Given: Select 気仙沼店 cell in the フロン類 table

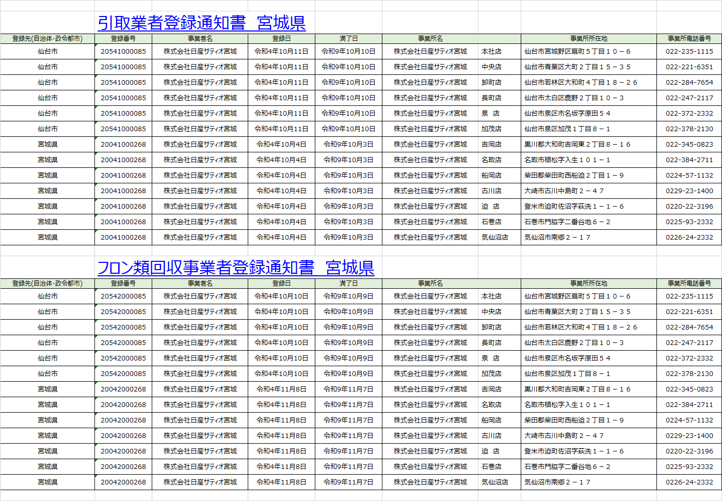Looking at the screenshot, I should [x=494, y=482].
